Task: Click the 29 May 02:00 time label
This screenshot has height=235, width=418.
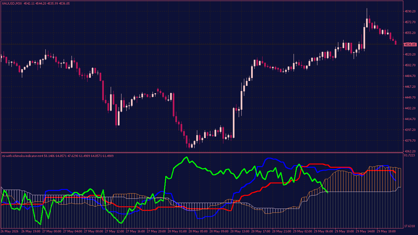Action: pyautogui.click(x=302, y=231)
